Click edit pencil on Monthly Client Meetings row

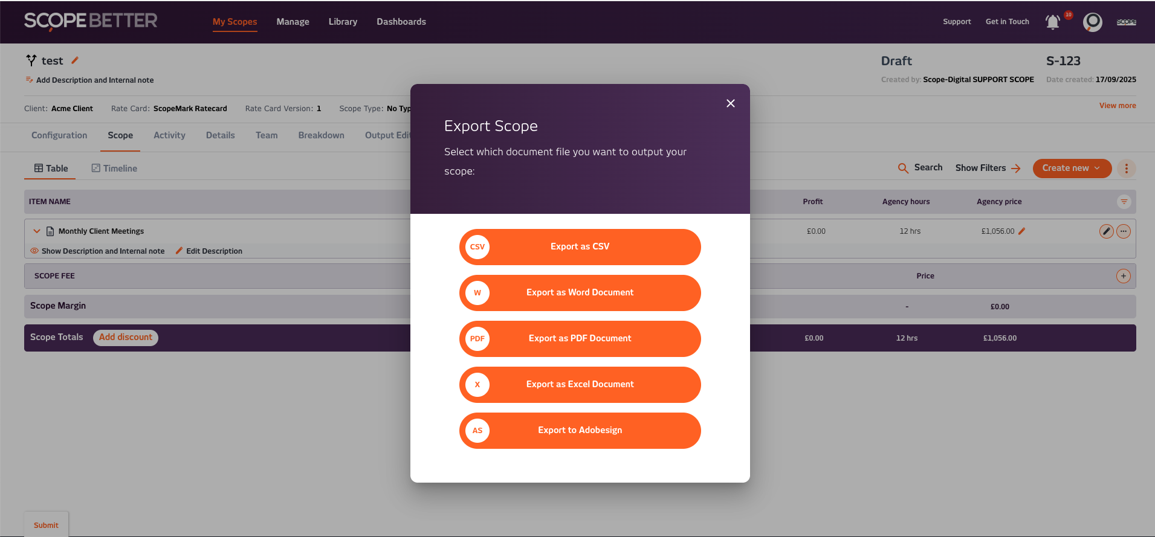[x=1106, y=231]
